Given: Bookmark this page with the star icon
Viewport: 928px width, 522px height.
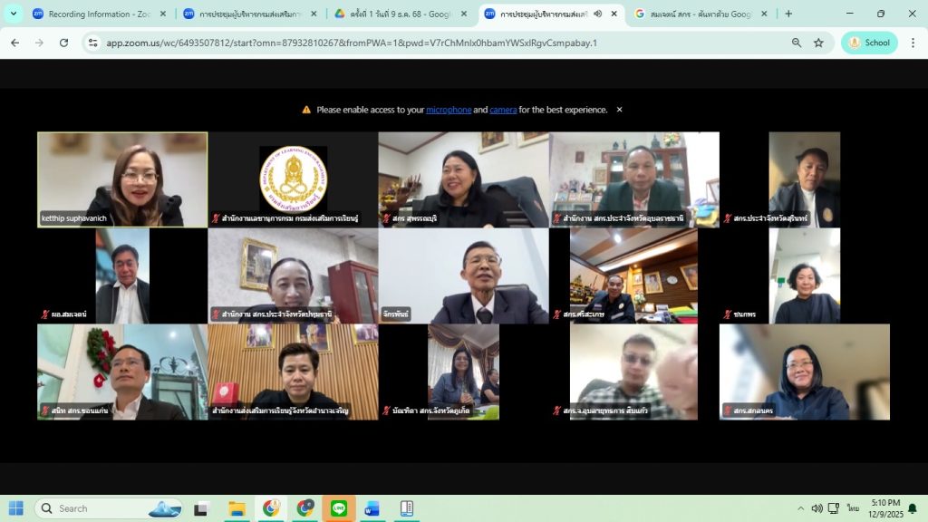Looking at the screenshot, I should pyautogui.click(x=818, y=43).
